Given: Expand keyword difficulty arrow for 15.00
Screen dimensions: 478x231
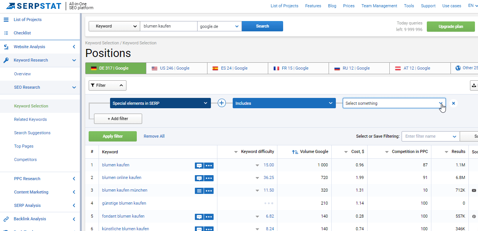Looking at the screenshot, I should click(x=258, y=165).
